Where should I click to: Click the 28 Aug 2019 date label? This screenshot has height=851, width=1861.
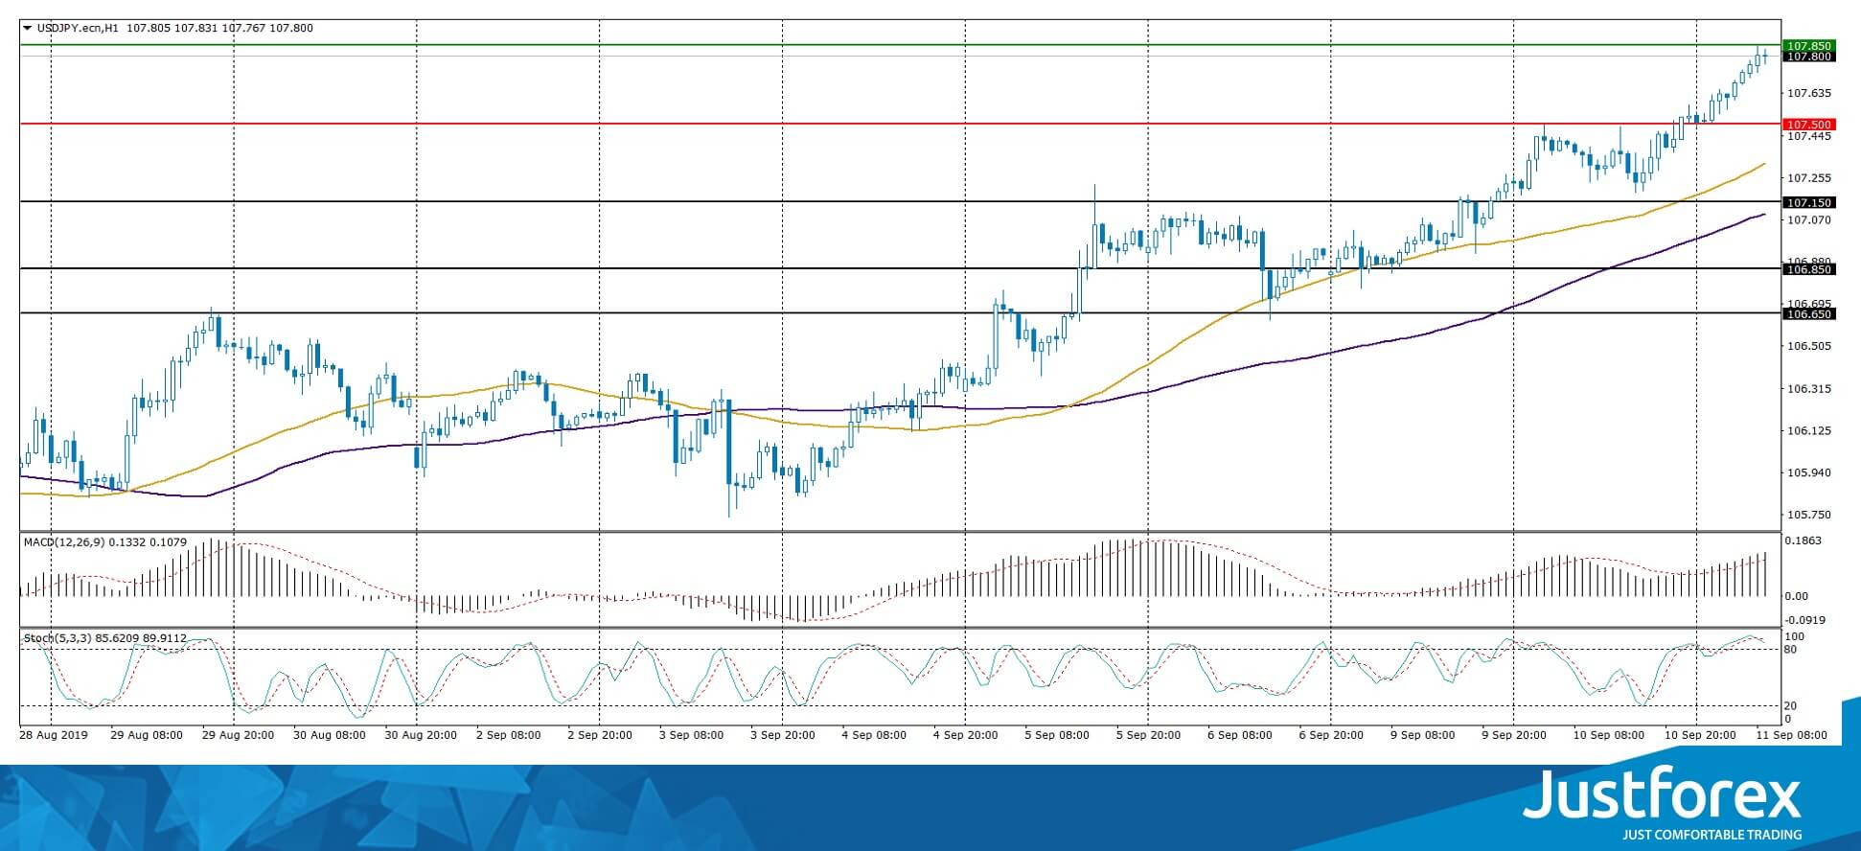point(53,735)
